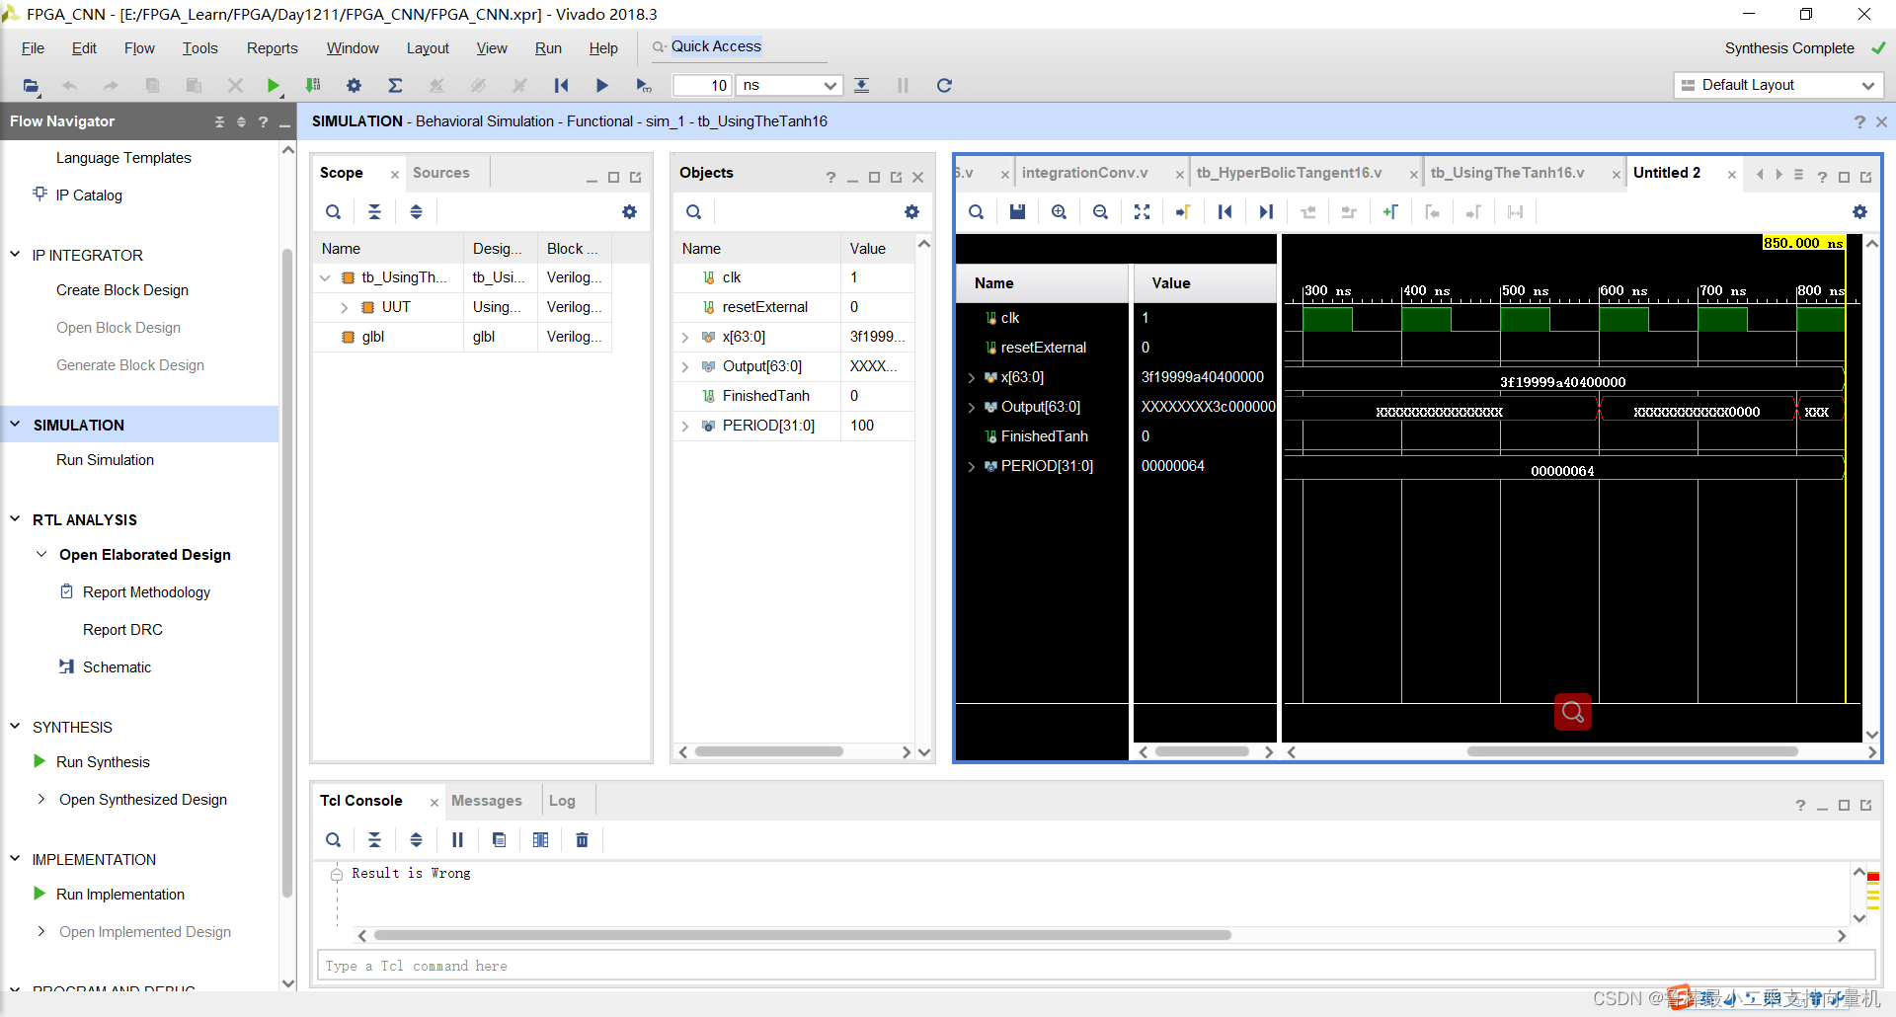Open Schematic under RTL Analysis
This screenshot has height=1017, width=1896.
pyautogui.click(x=117, y=667)
